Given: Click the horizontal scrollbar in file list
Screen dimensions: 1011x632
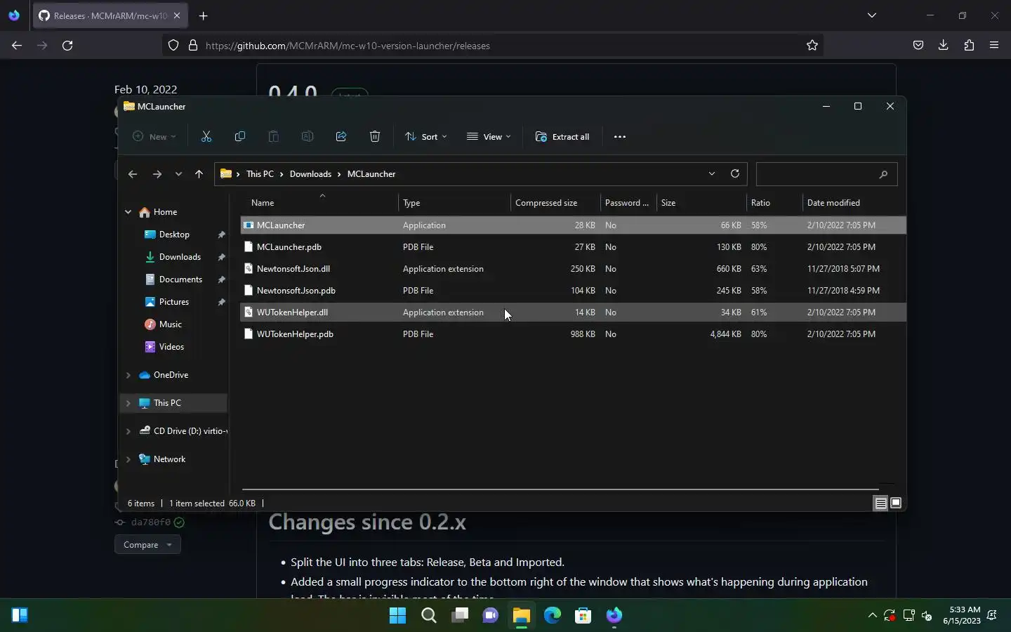Looking at the screenshot, I should 560,489.
